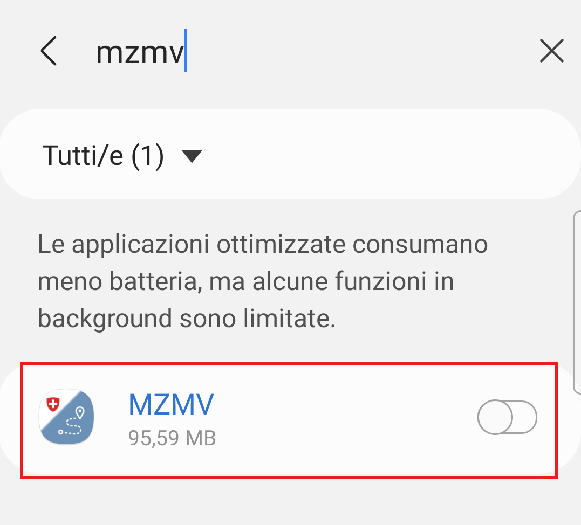Tap the location pin in MZMV icon

point(80,412)
